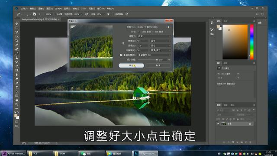Open the resample method dropdown
This screenshot has height=156, width=277.
(x=154, y=55)
